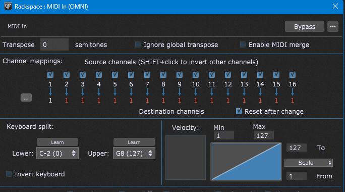The image size is (345, 192).
Task: Uncheck source channel 7 checkbox
Action: click(147, 74)
